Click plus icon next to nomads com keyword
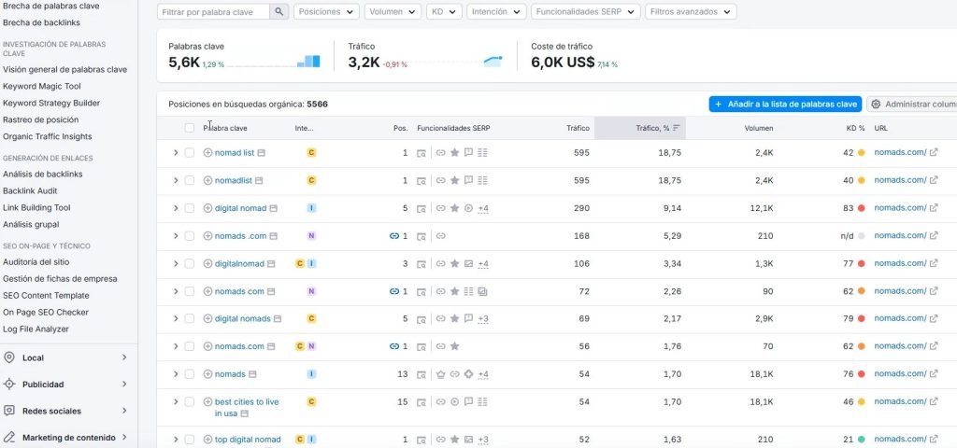 coord(207,291)
